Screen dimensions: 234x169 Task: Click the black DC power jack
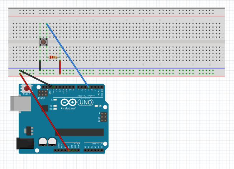click(x=25, y=144)
